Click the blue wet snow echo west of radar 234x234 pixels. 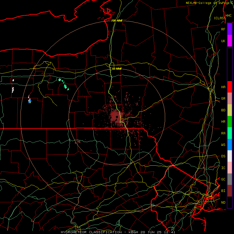click(30, 101)
